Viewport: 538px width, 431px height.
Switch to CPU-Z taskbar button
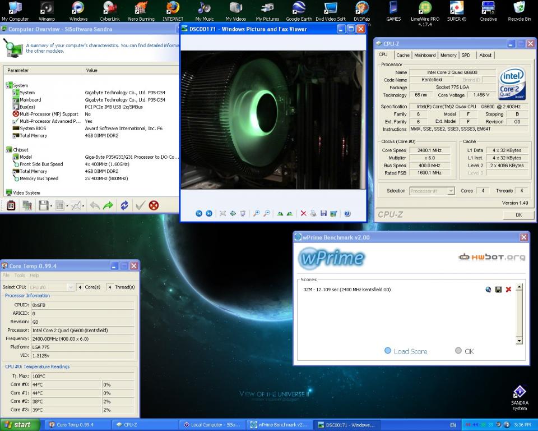point(144,425)
